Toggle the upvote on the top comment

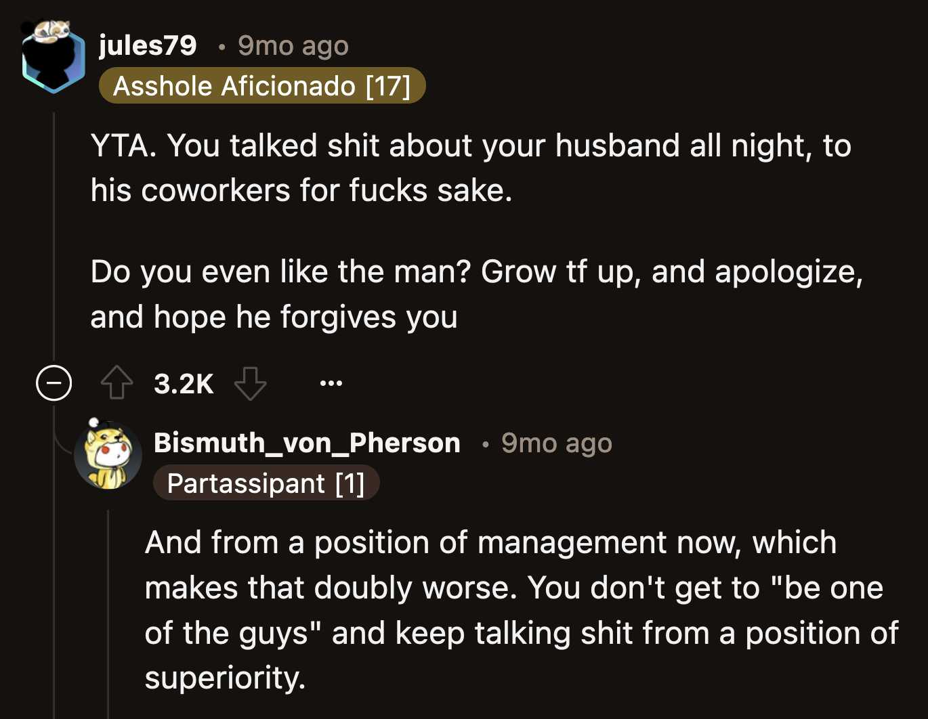pos(117,383)
